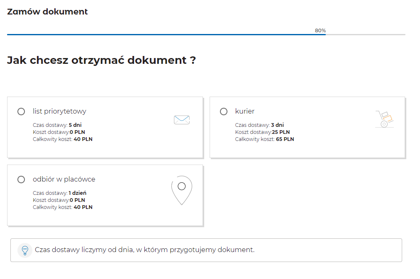Click the envelope icon for priority letter
The width and height of the screenshot is (420, 279).
[181, 120]
